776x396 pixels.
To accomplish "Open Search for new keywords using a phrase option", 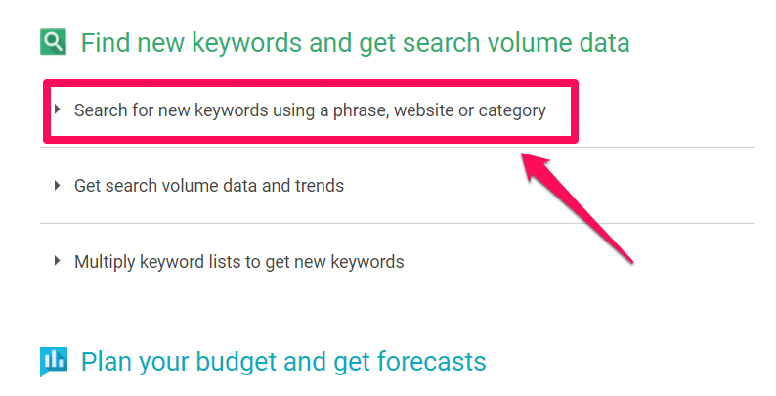I will tap(310, 110).
